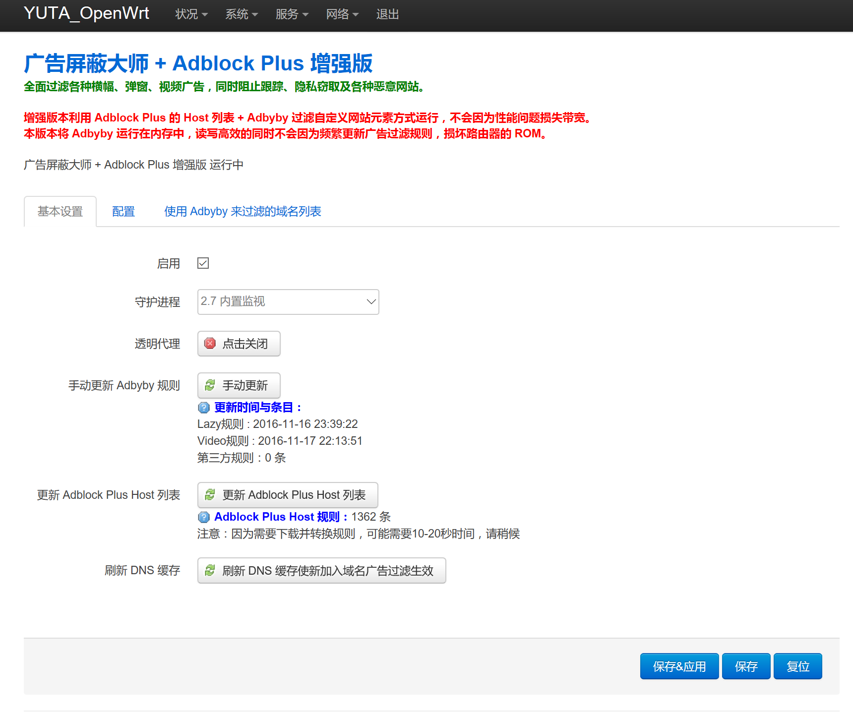This screenshot has width=853, height=718.
Task: Expand the 网络 dropdown menu
Action: point(342,14)
